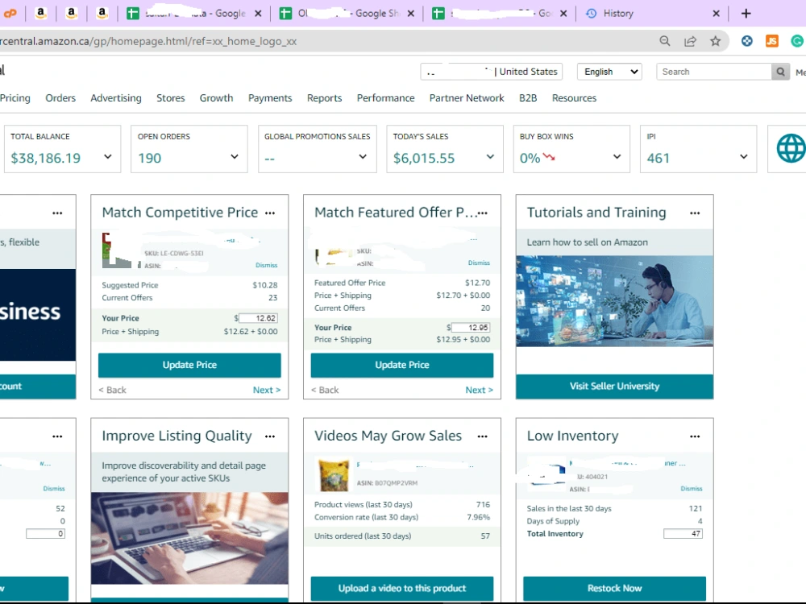Click the zoom magnifier icon in address bar
The height and width of the screenshot is (604, 806).
tap(665, 41)
